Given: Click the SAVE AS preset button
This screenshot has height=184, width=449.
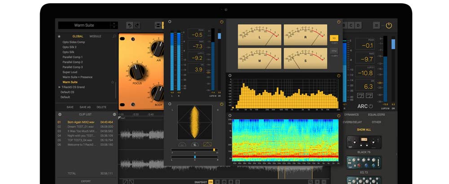Looking at the screenshot, I should (x=85, y=107).
